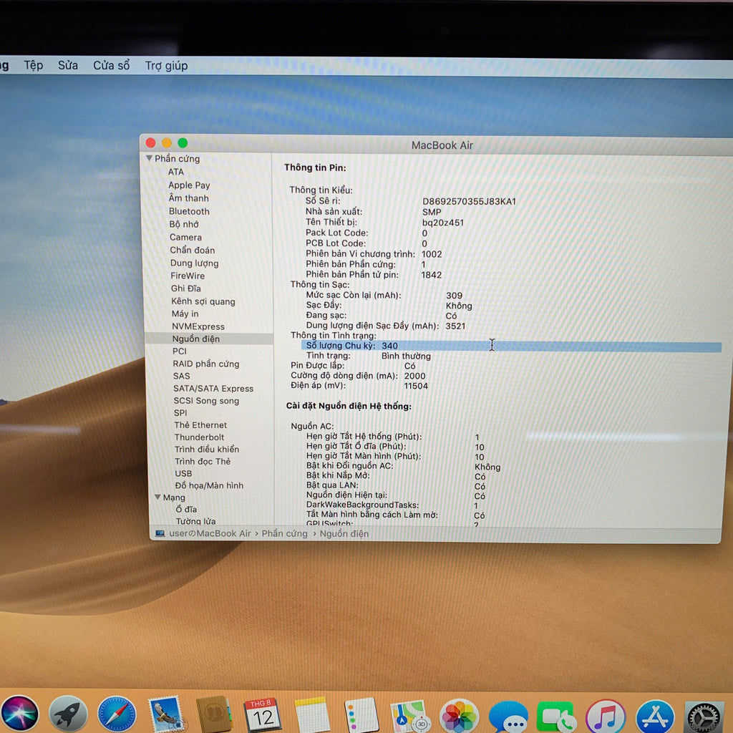The height and width of the screenshot is (733, 733).
Task: Open System Preferences gear in Dock
Action: (704, 718)
